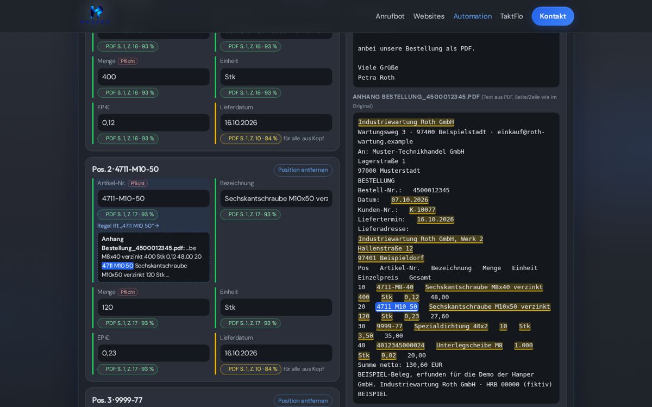Click highlighted quantity 120 in PDF text
The width and height of the screenshot is (652, 407).
[363, 316]
